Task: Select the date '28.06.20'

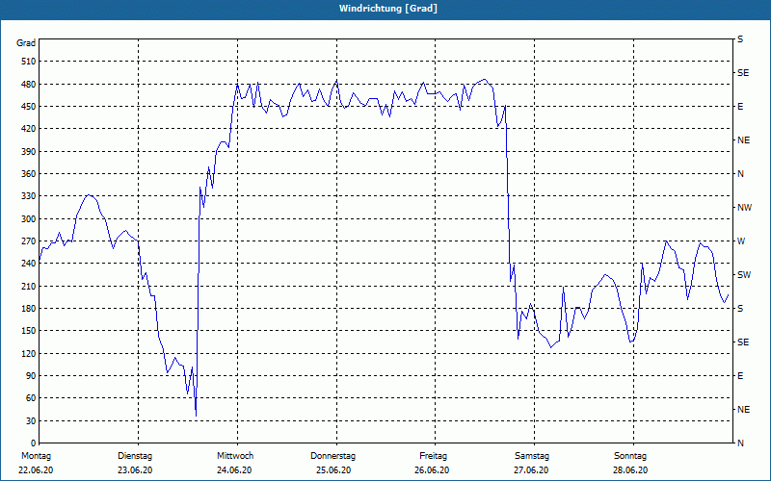Action: pyautogui.click(x=630, y=470)
